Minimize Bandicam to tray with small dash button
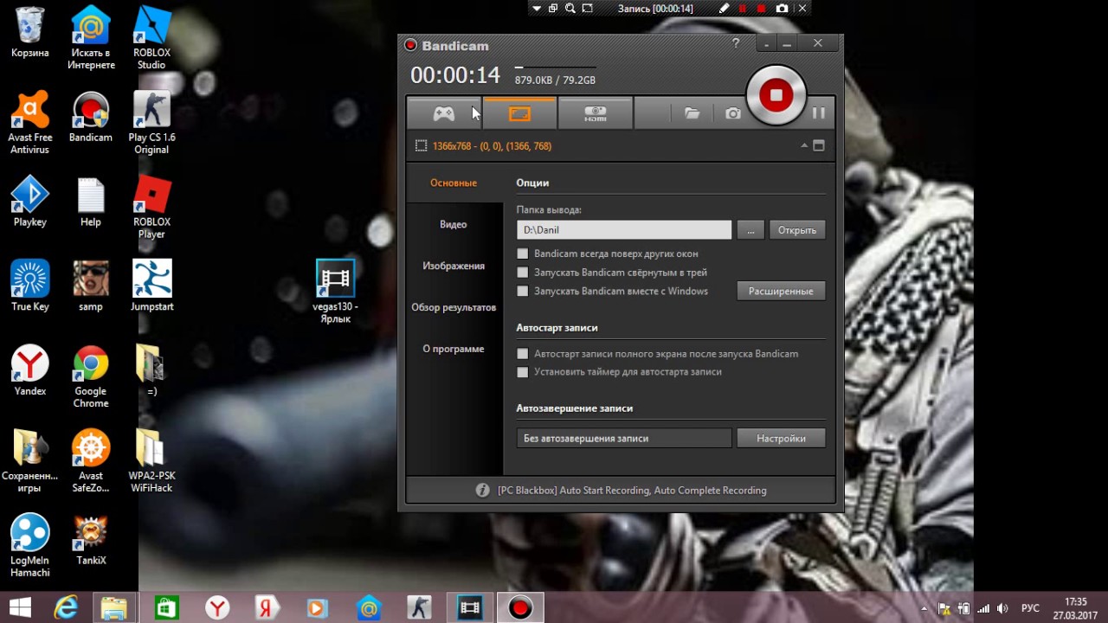Image resolution: width=1108 pixels, height=623 pixels. click(x=768, y=43)
